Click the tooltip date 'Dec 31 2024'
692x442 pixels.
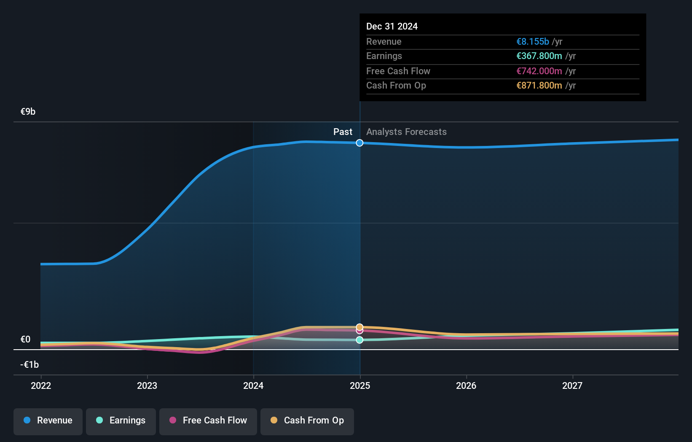[392, 26]
